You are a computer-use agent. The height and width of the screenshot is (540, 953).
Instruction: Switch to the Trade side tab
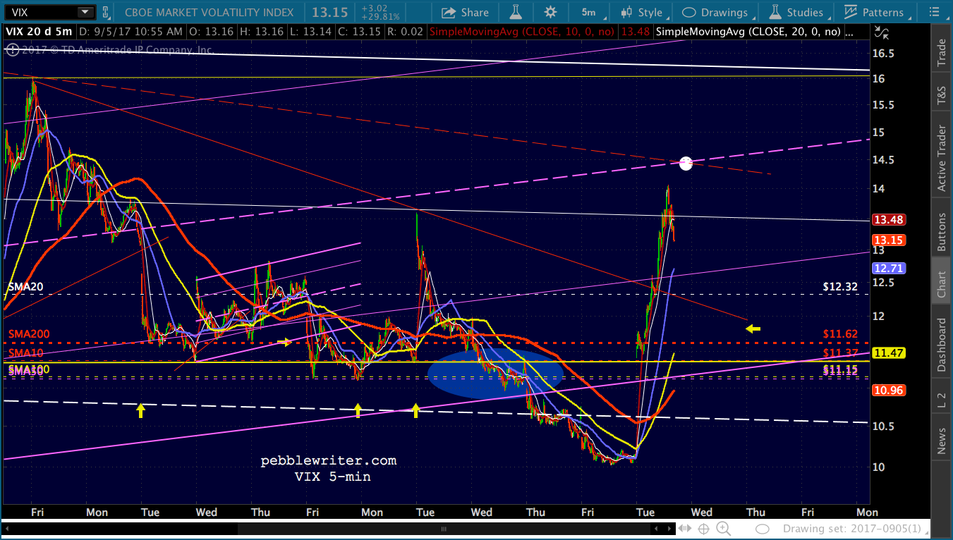(941, 53)
